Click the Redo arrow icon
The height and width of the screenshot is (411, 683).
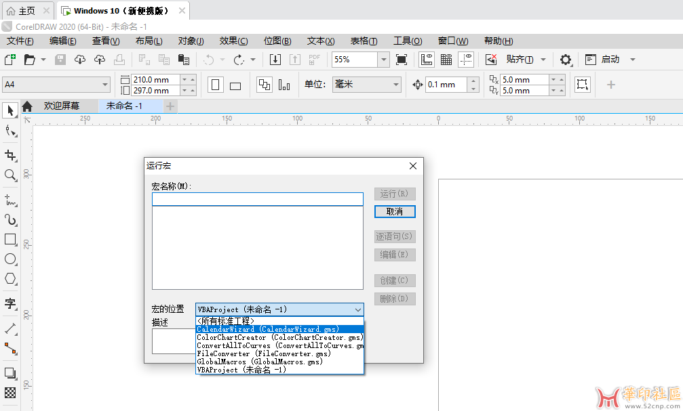pyautogui.click(x=239, y=60)
